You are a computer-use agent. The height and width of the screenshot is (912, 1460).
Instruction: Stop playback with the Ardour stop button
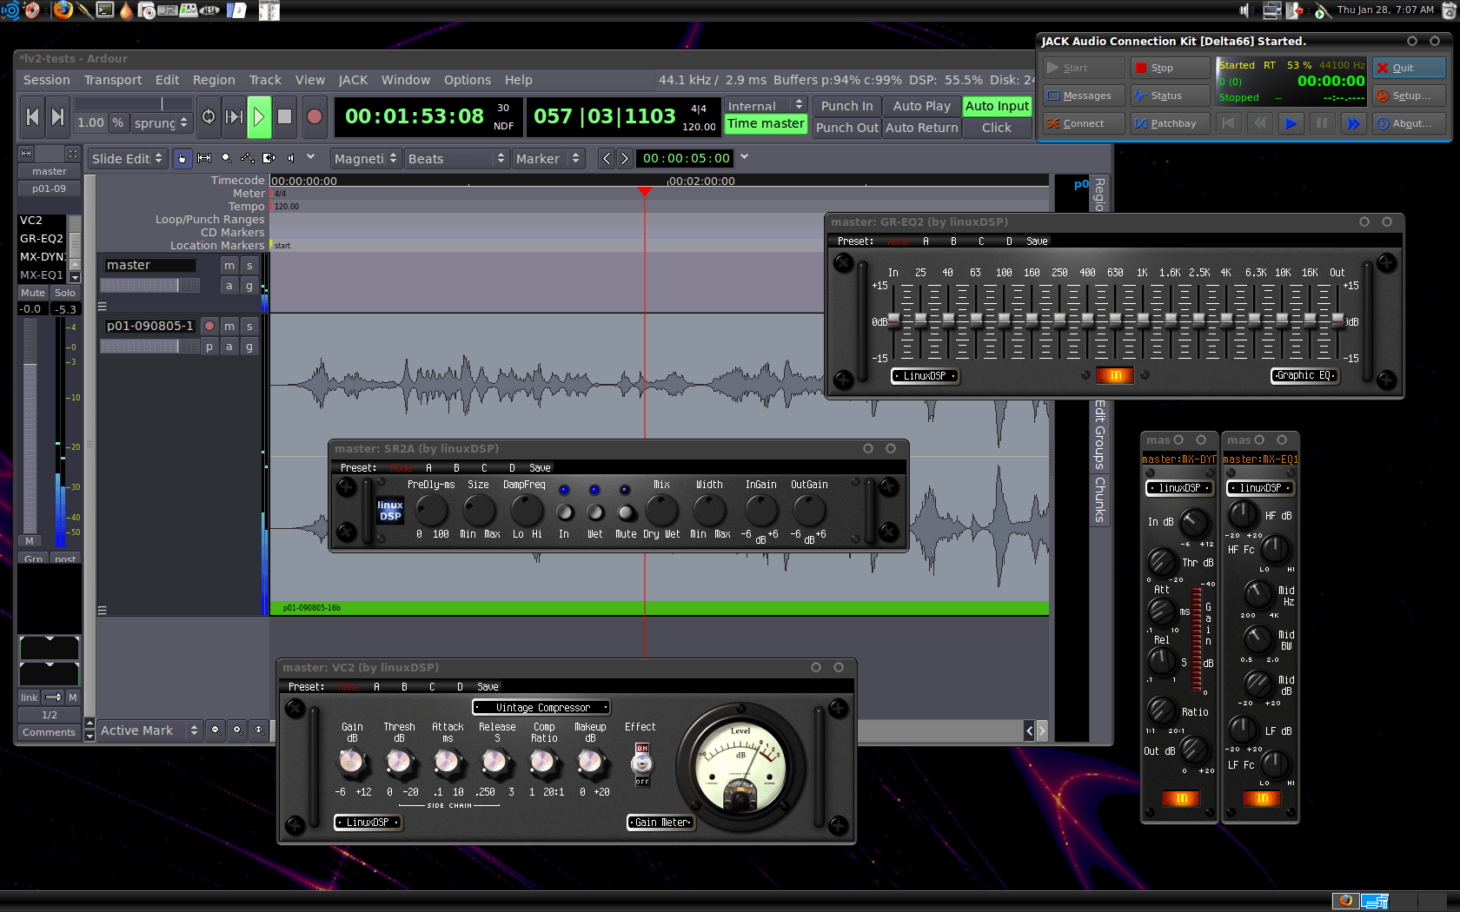point(284,116)
